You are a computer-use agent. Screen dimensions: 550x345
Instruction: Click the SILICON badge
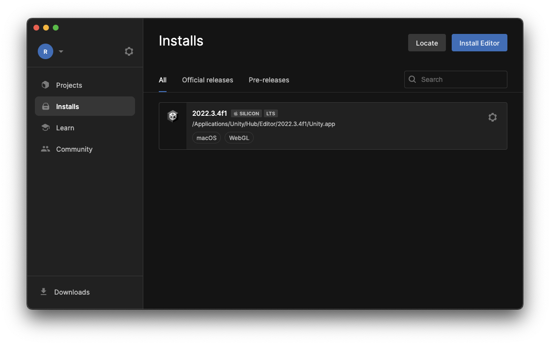pos(246,113)
